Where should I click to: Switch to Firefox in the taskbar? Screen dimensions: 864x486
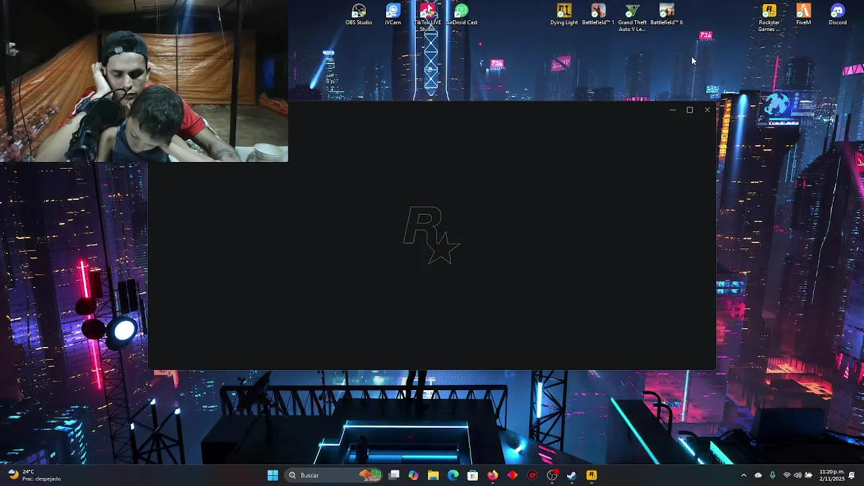(x=493, y=475)
